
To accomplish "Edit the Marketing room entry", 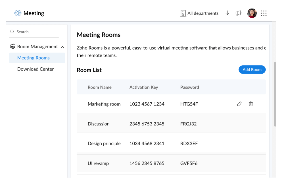I will click(x=239, y=104).
